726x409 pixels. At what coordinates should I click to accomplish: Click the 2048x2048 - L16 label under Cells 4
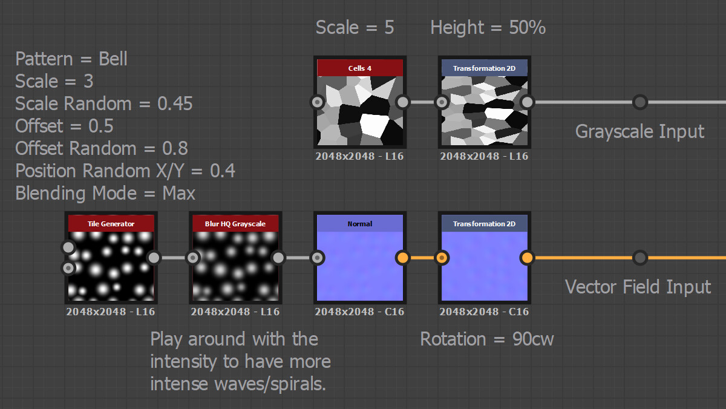pos(360,155)
